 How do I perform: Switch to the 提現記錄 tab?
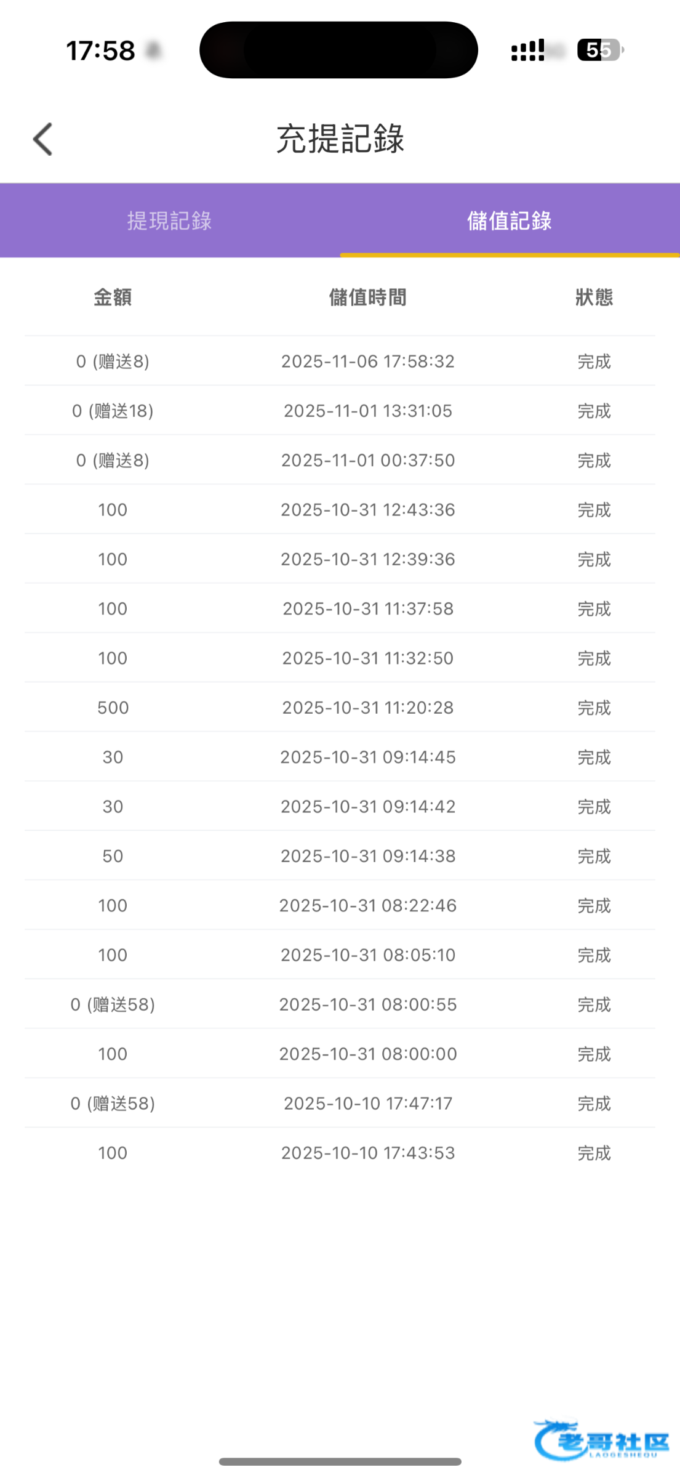[x=170, y=220]
